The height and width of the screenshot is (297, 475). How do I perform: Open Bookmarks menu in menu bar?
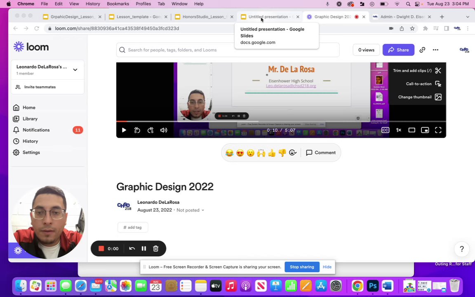(x=118, y=4)
